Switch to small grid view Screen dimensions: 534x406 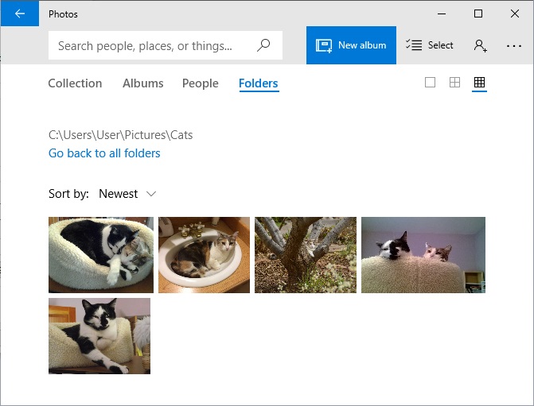pos(479,83)
